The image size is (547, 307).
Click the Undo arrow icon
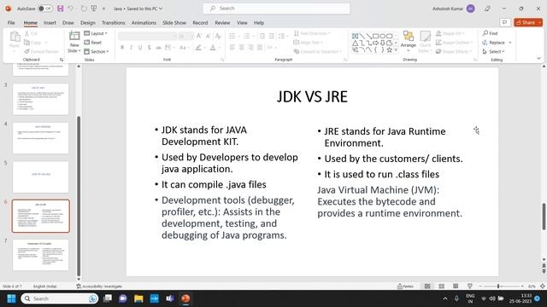pos(71,9)
